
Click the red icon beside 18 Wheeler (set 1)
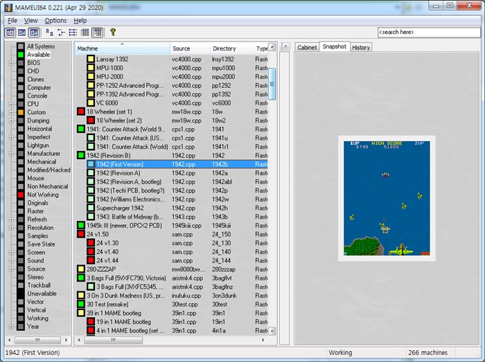[x=81, y=111]
